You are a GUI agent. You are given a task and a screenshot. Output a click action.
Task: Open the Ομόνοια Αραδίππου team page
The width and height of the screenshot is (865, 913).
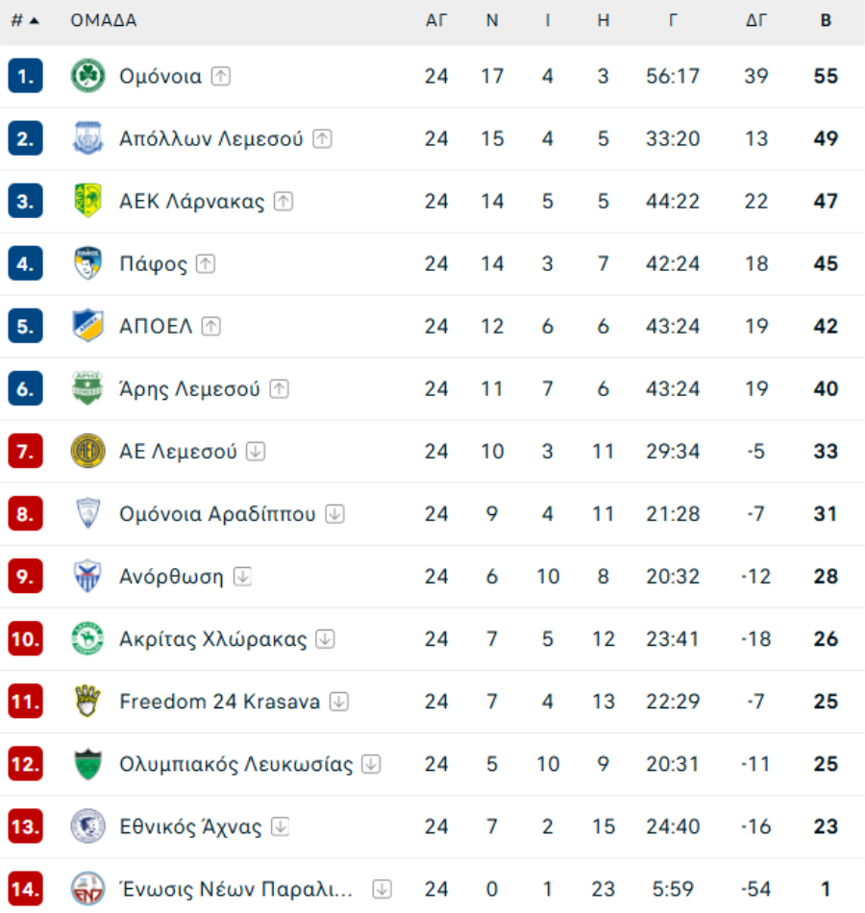[217, 514]
